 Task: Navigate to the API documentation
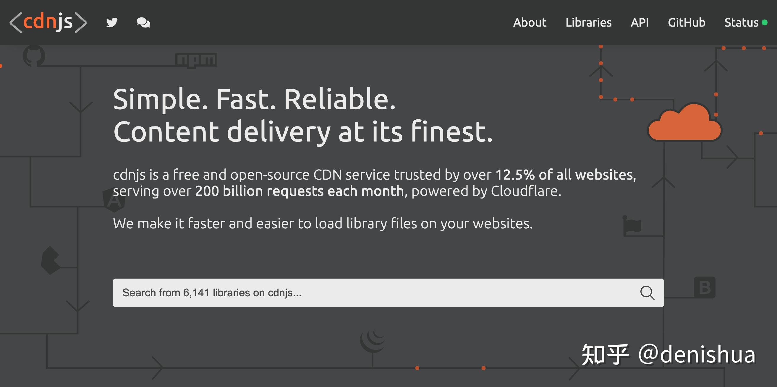coord(640,22)
